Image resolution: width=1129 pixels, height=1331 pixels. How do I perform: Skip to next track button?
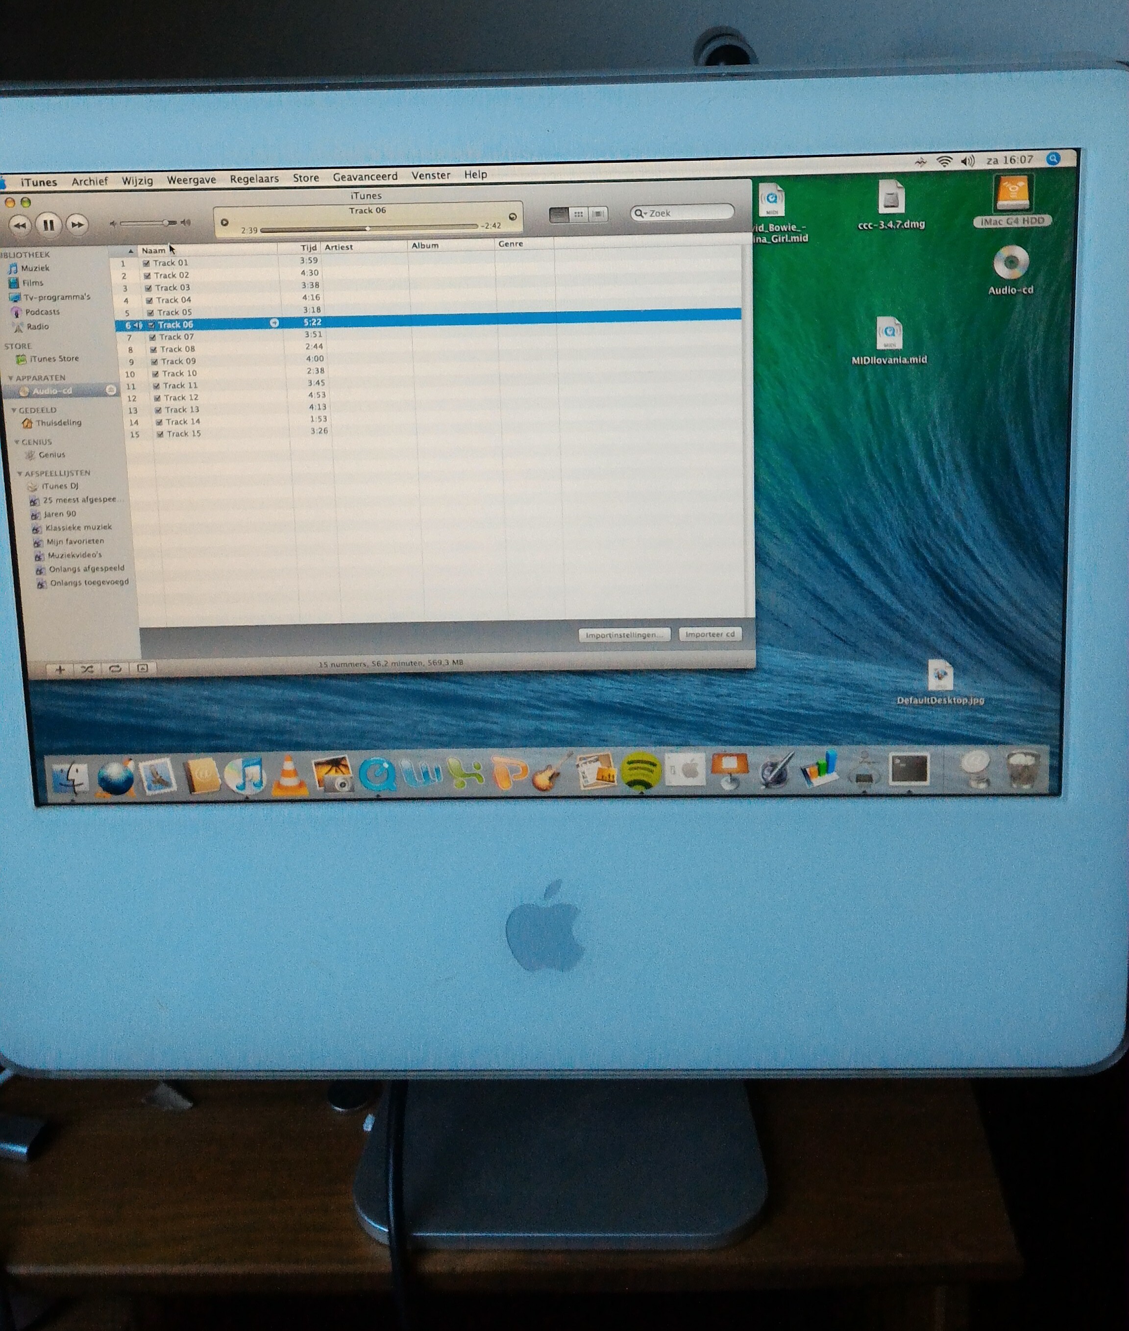click(x=77, y=224)
